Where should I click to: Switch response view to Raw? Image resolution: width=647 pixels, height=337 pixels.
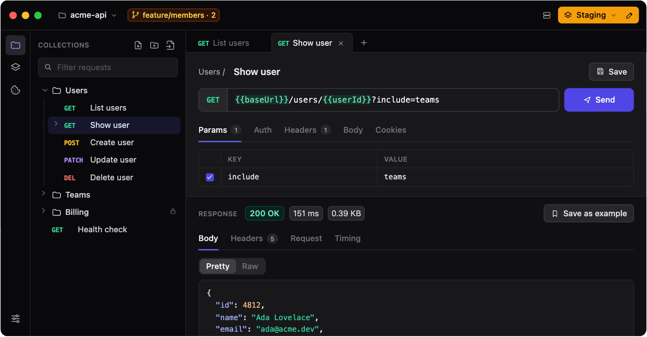coord(250,266)
